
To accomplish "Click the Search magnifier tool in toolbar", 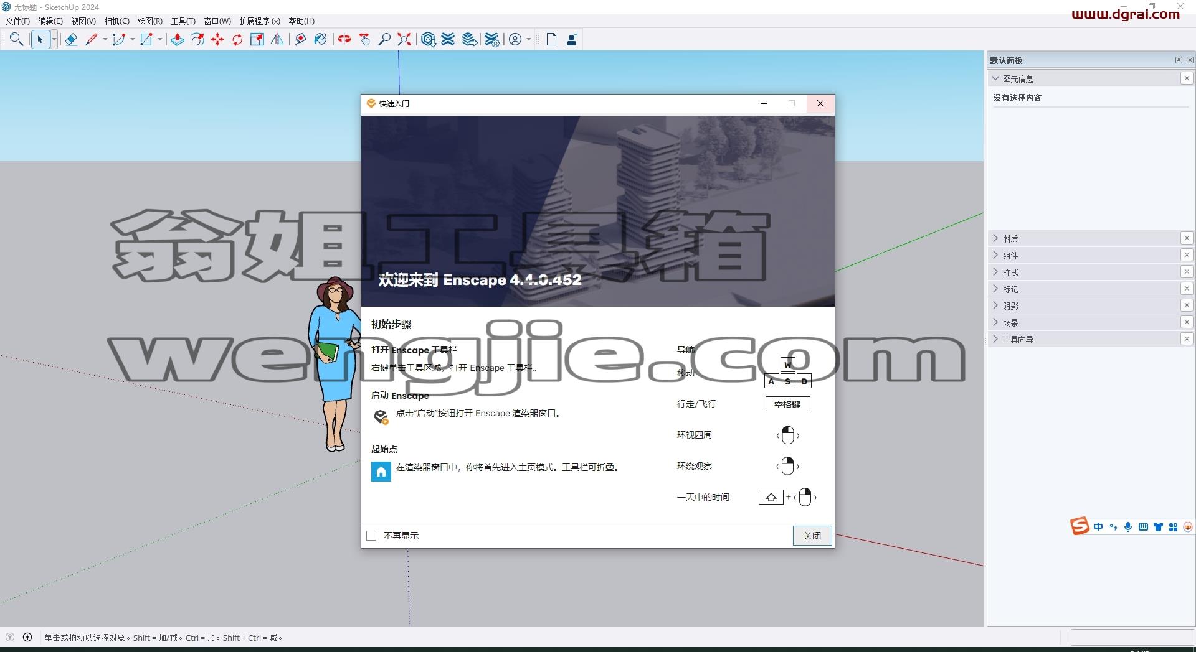I will pos(17,40).
